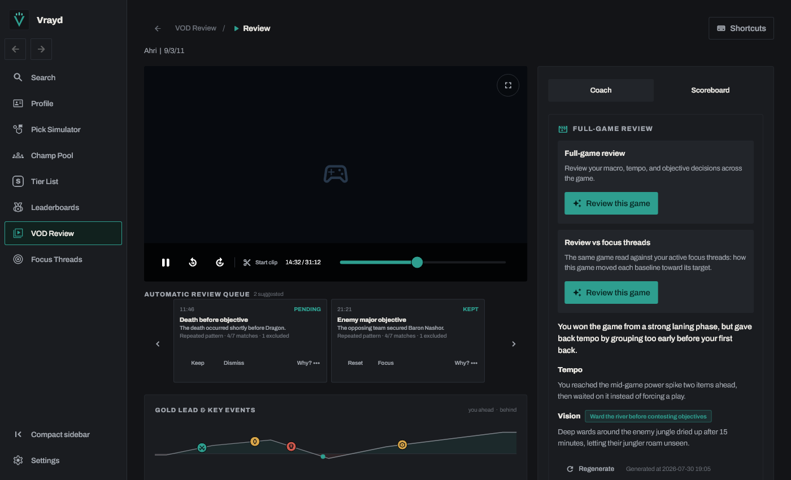Screen dimensions: 791x480
Task: Click Review this game under Full-game review
Action: (611, 203)
